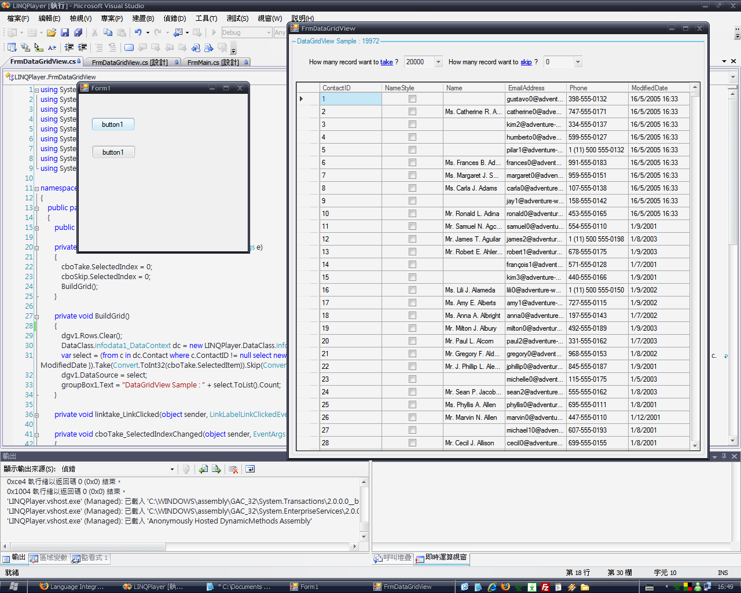This screenshot has height=593, width=741.
Task: Open the 檔案(F) menu
Action: 18,19
